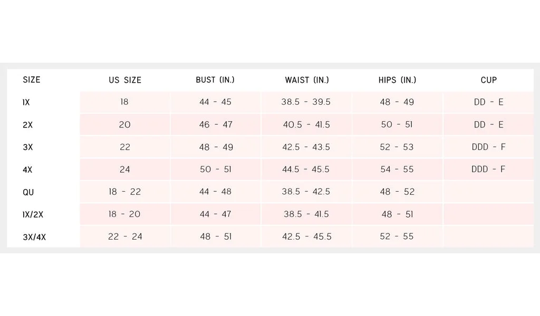Screen dimensions: 540x316
Task: Select hips value 52 - 53
Action: coord(397,147)
